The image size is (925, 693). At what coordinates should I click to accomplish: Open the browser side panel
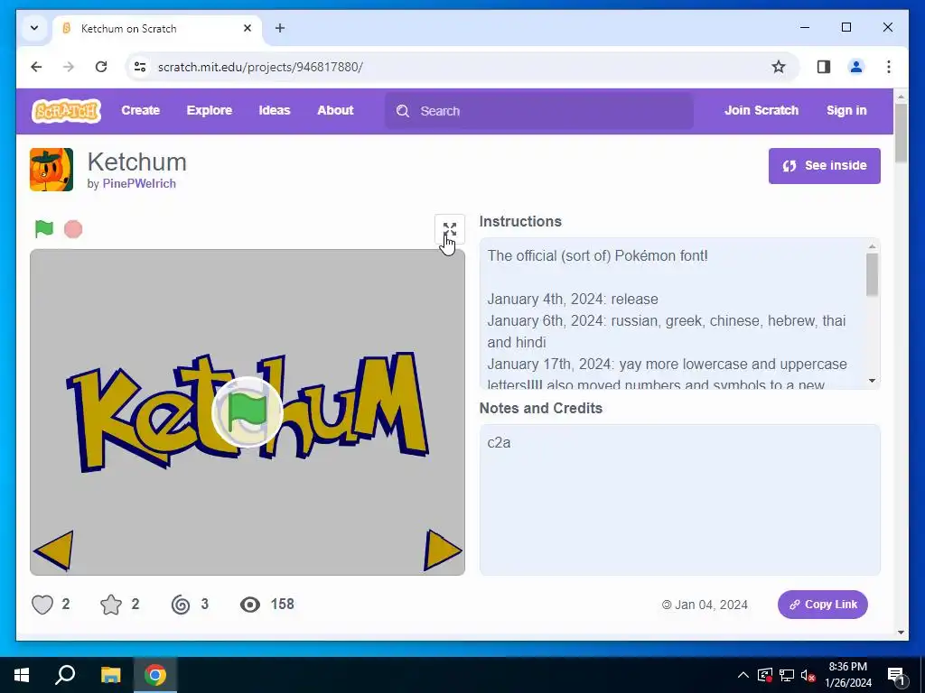point(824,67)
